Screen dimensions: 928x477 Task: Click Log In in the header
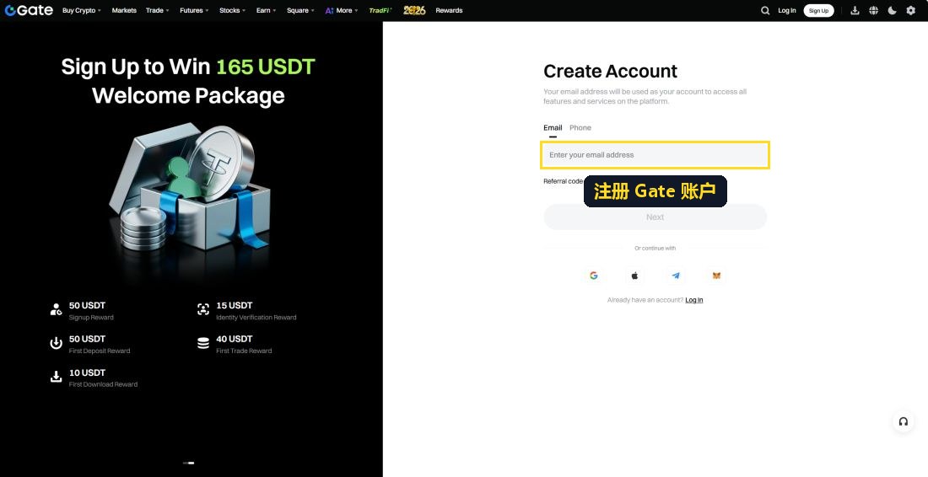coord(786,11)
